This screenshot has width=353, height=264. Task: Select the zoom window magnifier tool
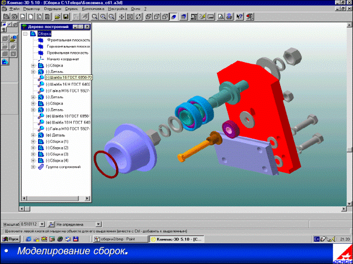click(95, 17)
